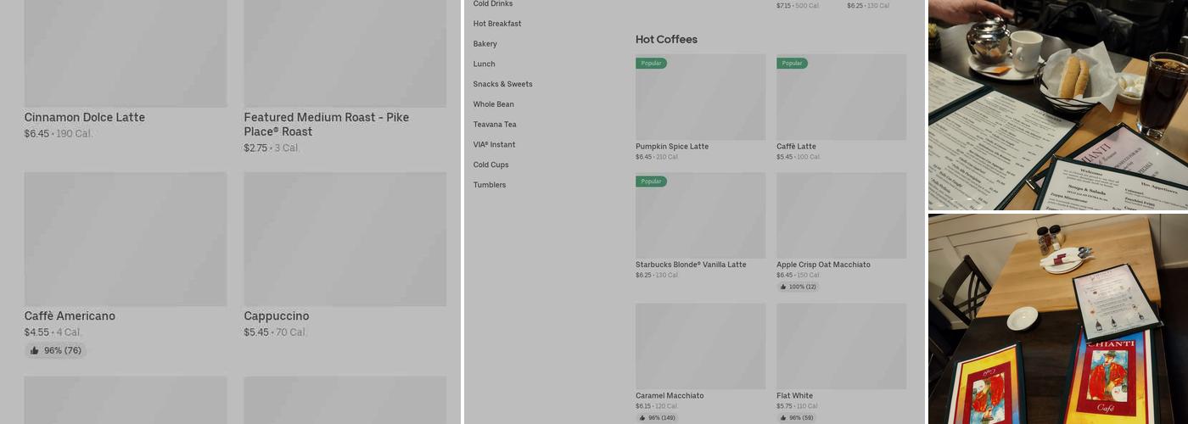Select the Caffè Latte item name
Image resolution: width=1188 pixels, height=424 pixels.
tap(796, 147)
